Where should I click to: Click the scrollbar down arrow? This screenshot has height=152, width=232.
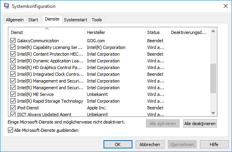point(213,113)
